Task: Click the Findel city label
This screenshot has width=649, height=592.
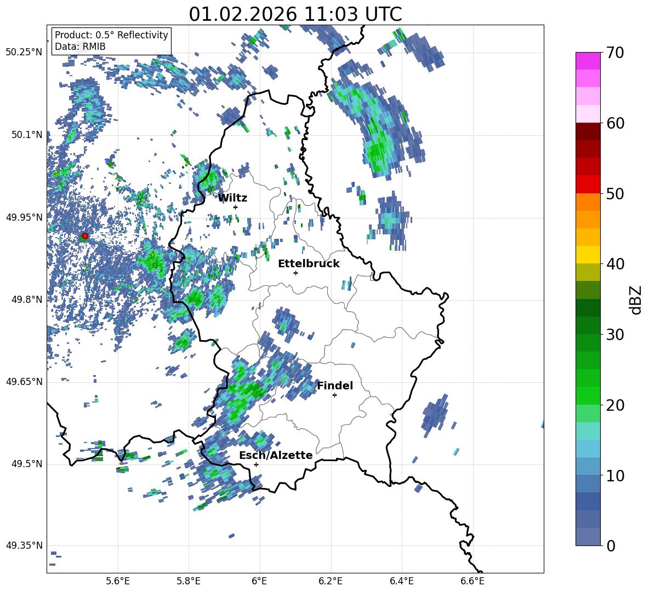Action: 335,386
